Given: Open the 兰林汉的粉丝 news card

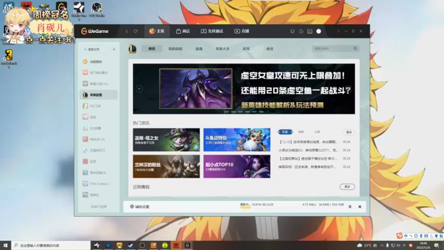Looking at the screenshot, I should pyautogui.click(x=166, y=166).
